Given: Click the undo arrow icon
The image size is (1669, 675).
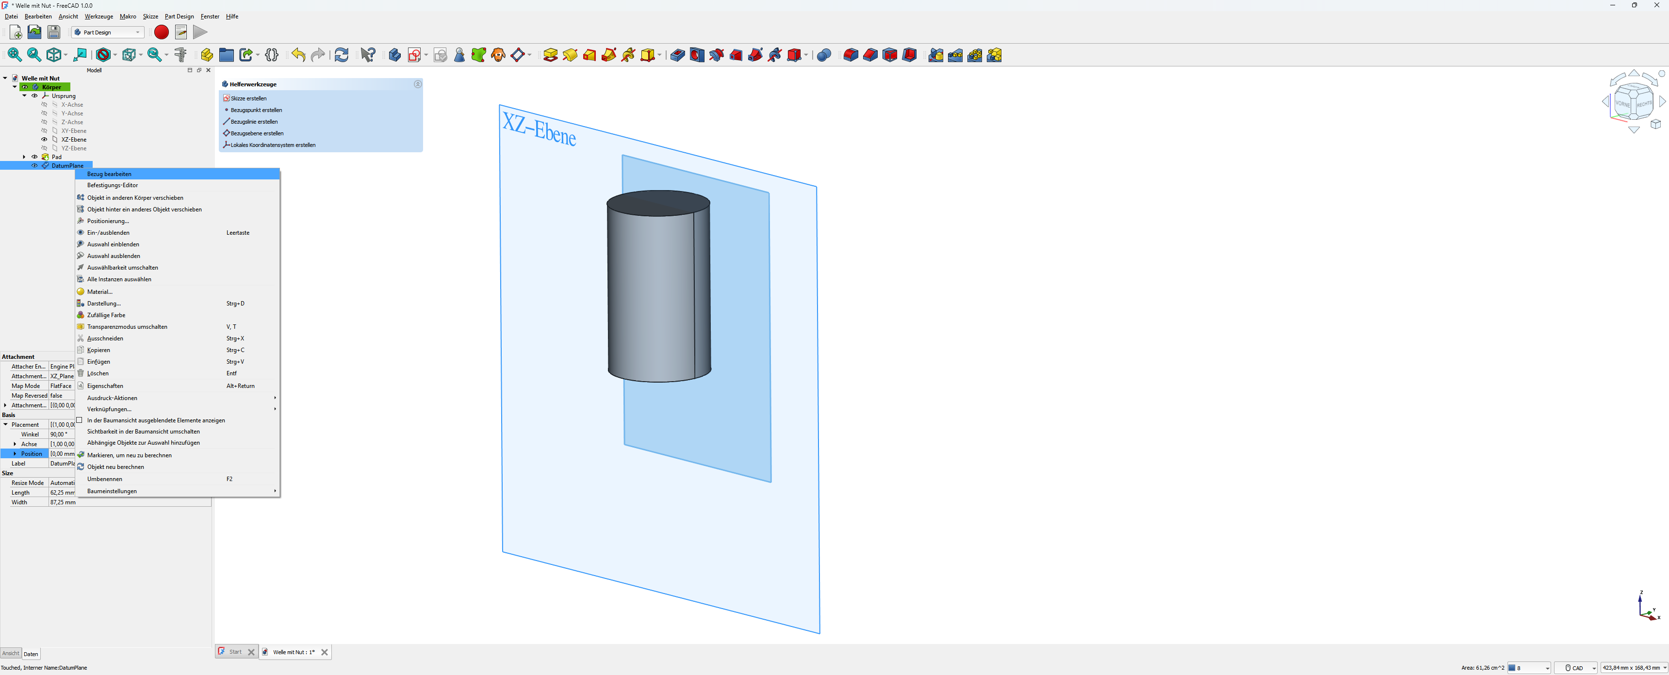Looking at the screenshot, I should point(298,55).
